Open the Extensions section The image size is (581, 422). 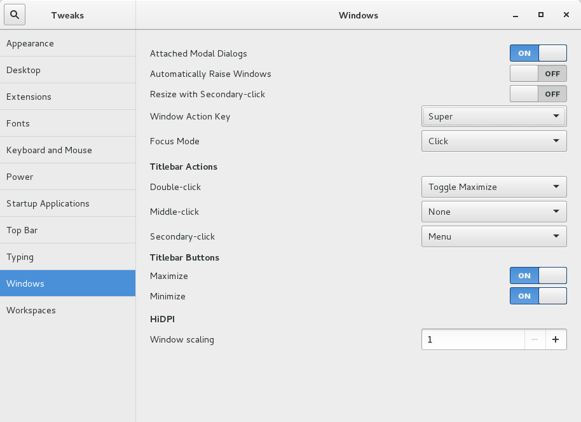click(x=68, y=97)
